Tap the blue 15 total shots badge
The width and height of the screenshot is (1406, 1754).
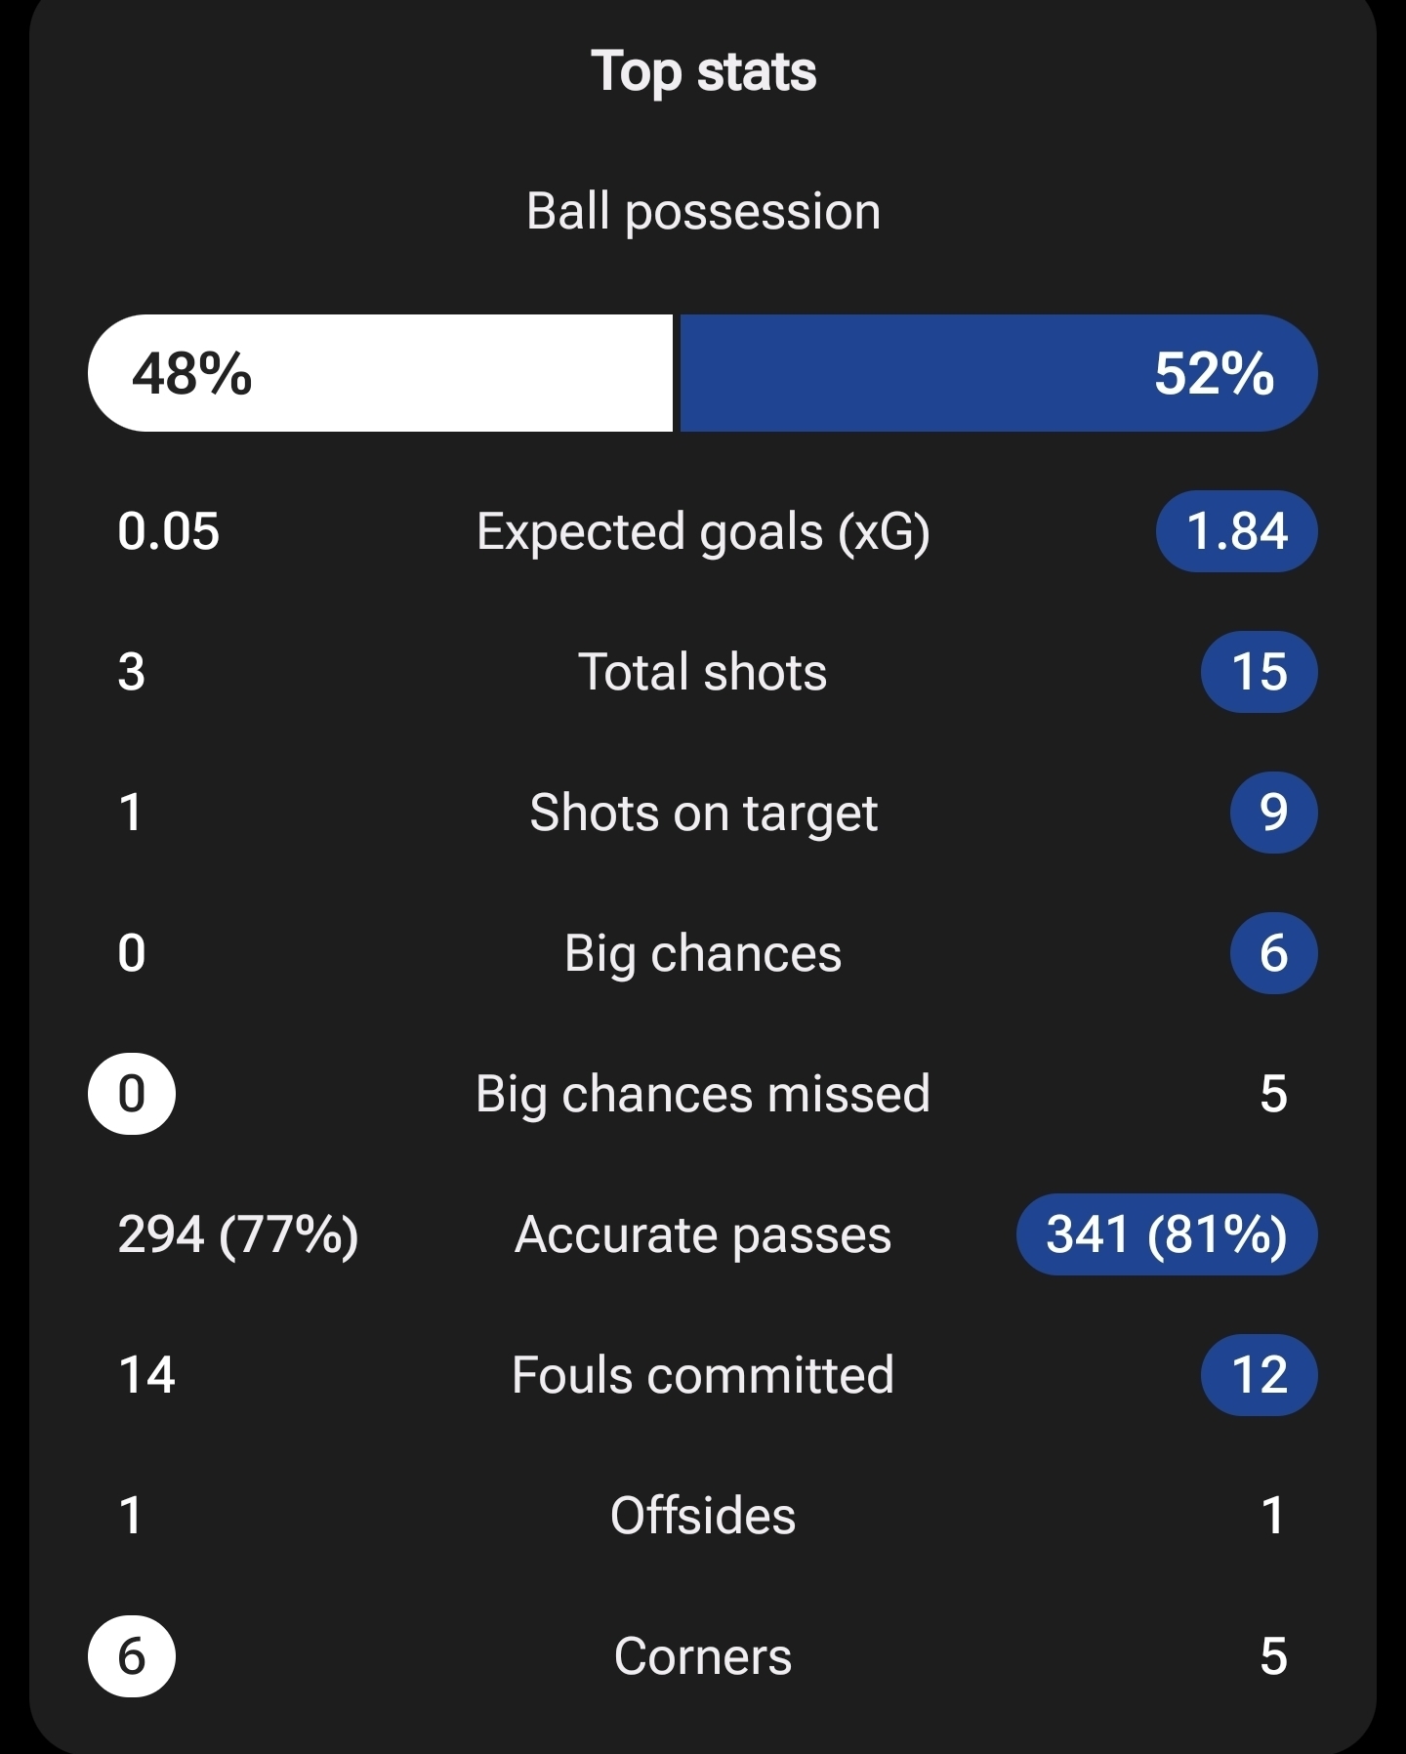[1259, 673]
